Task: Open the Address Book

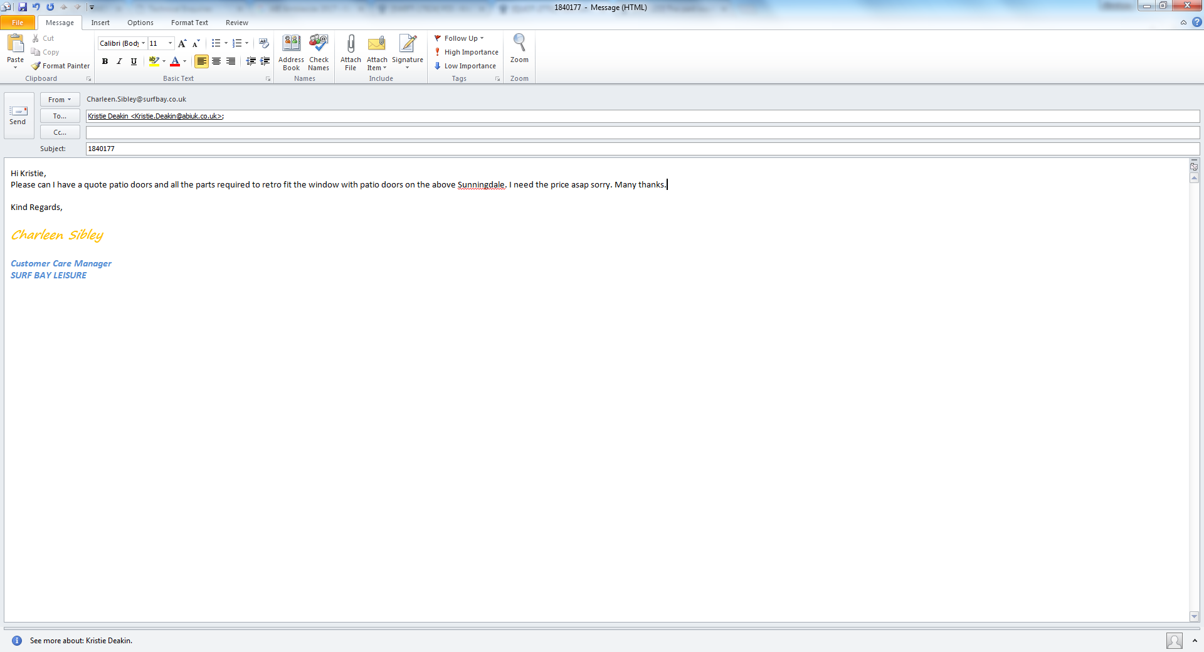Action: [291, 53]
